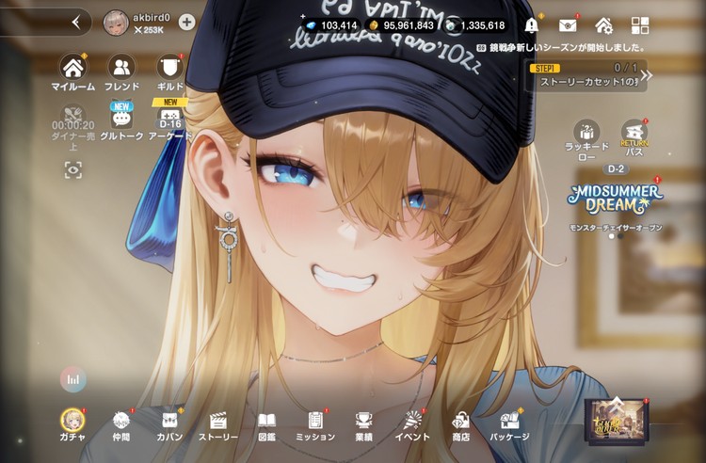Click the 鏡戦争 new season announcement

click(561, 48)
